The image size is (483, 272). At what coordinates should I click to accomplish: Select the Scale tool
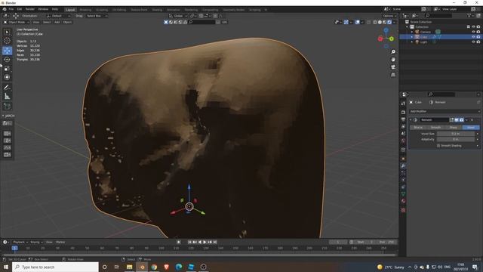tap(7, 69)
